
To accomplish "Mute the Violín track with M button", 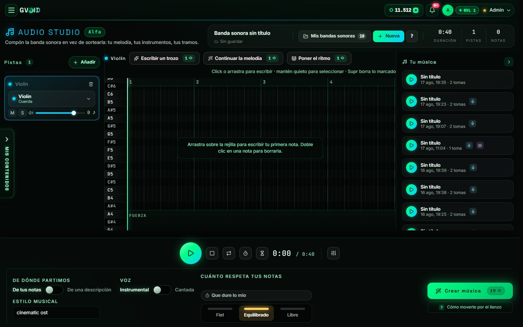I will 12,113.
